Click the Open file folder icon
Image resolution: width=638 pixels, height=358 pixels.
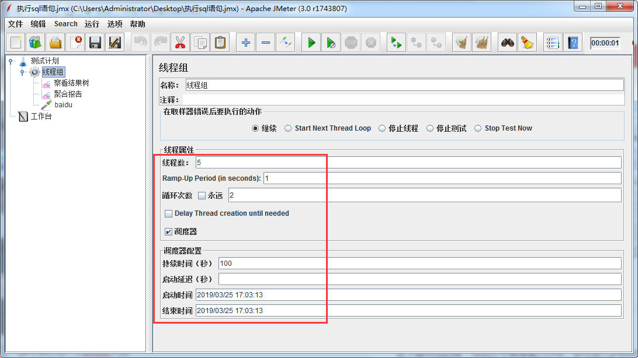[x=56, y=43]
